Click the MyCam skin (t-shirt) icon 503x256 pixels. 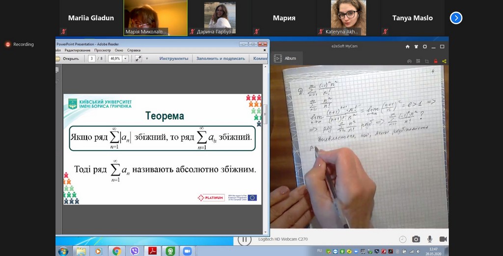point(416,47)
